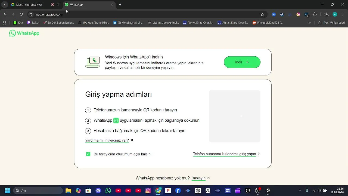Open Chrome three-dot menu
The height and width of the screenshot is (196, 348).
(x=343, y=14)
